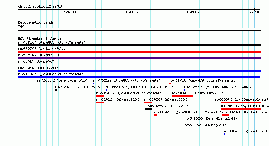
Task: Click the ruler's right arrowhead
Action: (x=260, y=10)
